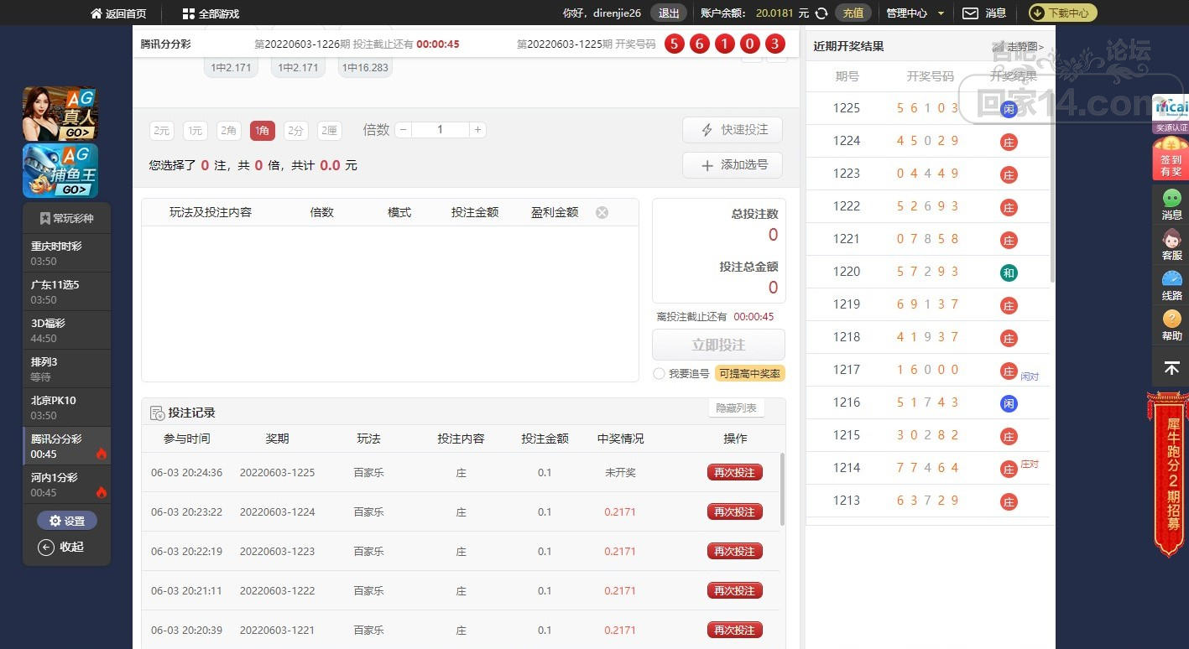Clear bet list with the X icon

tap(602, 213)
